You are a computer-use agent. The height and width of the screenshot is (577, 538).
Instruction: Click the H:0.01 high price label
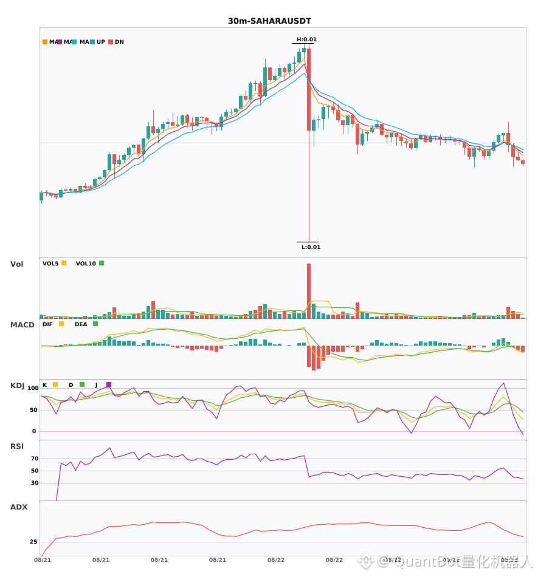point(307,39)
